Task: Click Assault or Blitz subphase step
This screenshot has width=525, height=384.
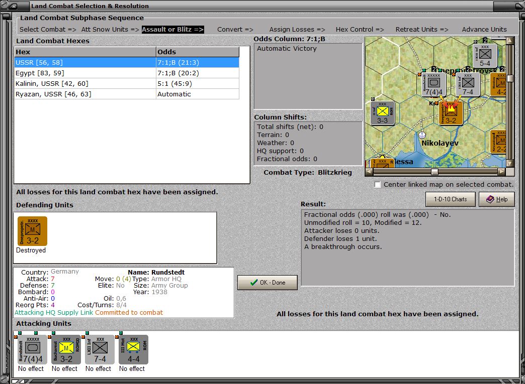Action: (x=173, y=30)
